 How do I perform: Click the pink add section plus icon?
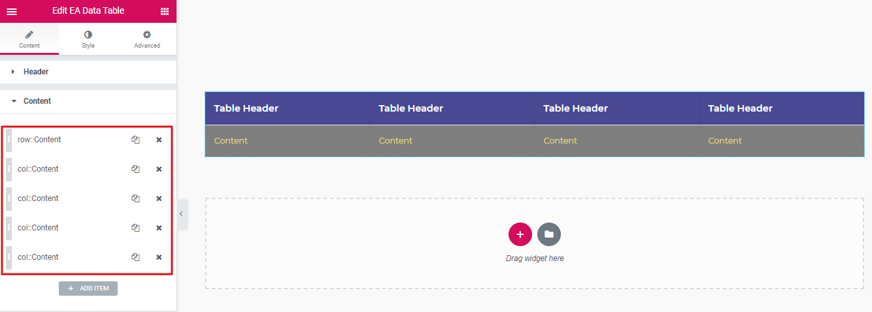click(520, 234)
